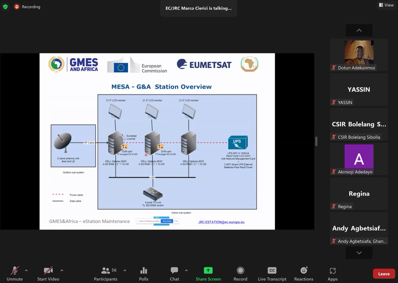The width and height of the screenshot is (398, 283).
Task: Click the divider handle beside shared screen
Action: [x=316, y=141]
